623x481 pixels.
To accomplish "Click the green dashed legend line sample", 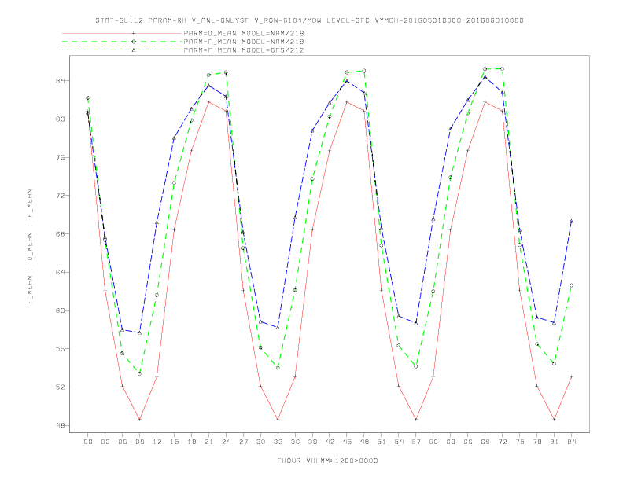I will pyautogui.click(x=122, y=42).
